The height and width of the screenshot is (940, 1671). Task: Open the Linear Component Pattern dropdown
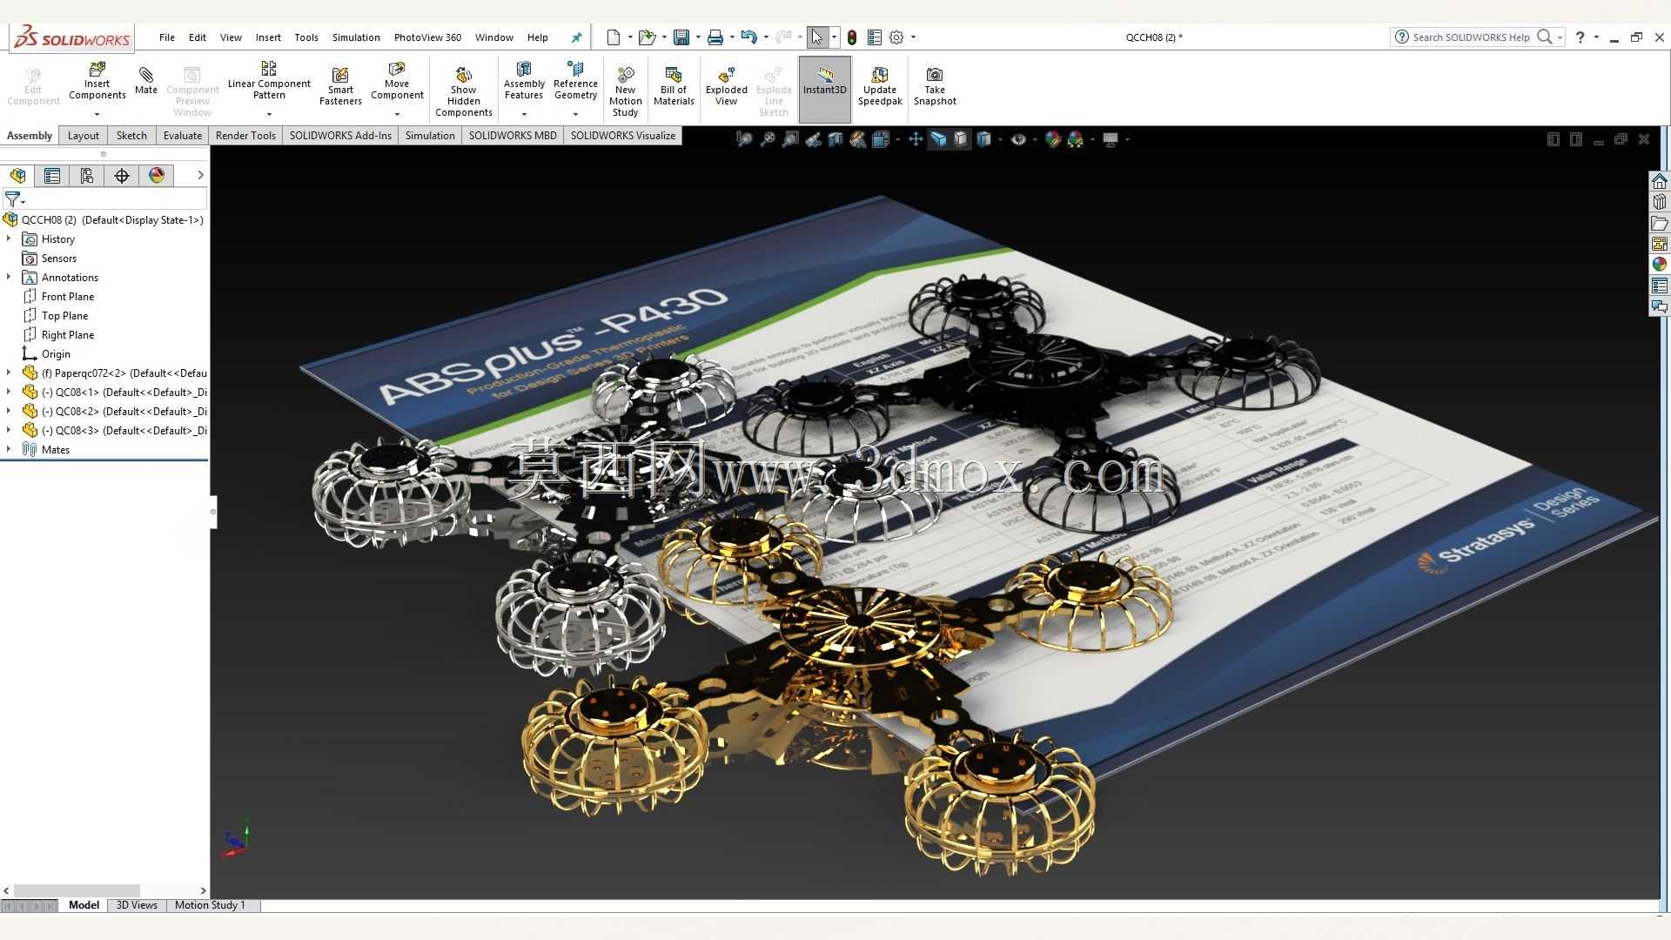tap(269, 114)
